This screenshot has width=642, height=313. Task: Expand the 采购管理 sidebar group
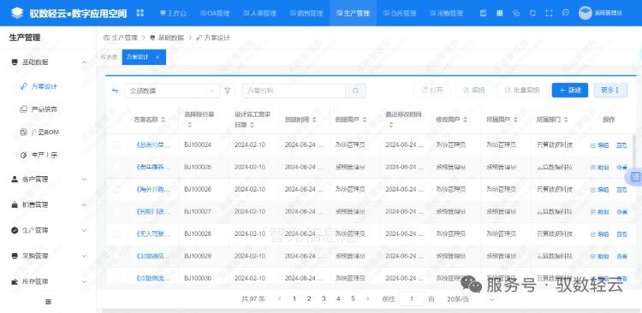pyautogui.click(x=84, y=256)
